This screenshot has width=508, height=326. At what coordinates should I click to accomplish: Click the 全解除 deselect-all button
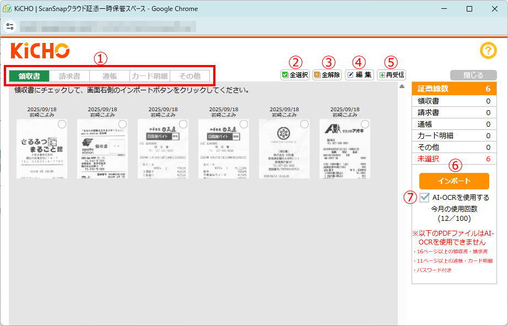coord(327,75)
